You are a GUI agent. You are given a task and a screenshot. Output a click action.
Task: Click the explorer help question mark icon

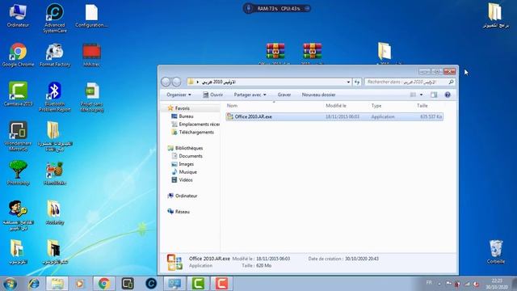(x=448, y=95)
